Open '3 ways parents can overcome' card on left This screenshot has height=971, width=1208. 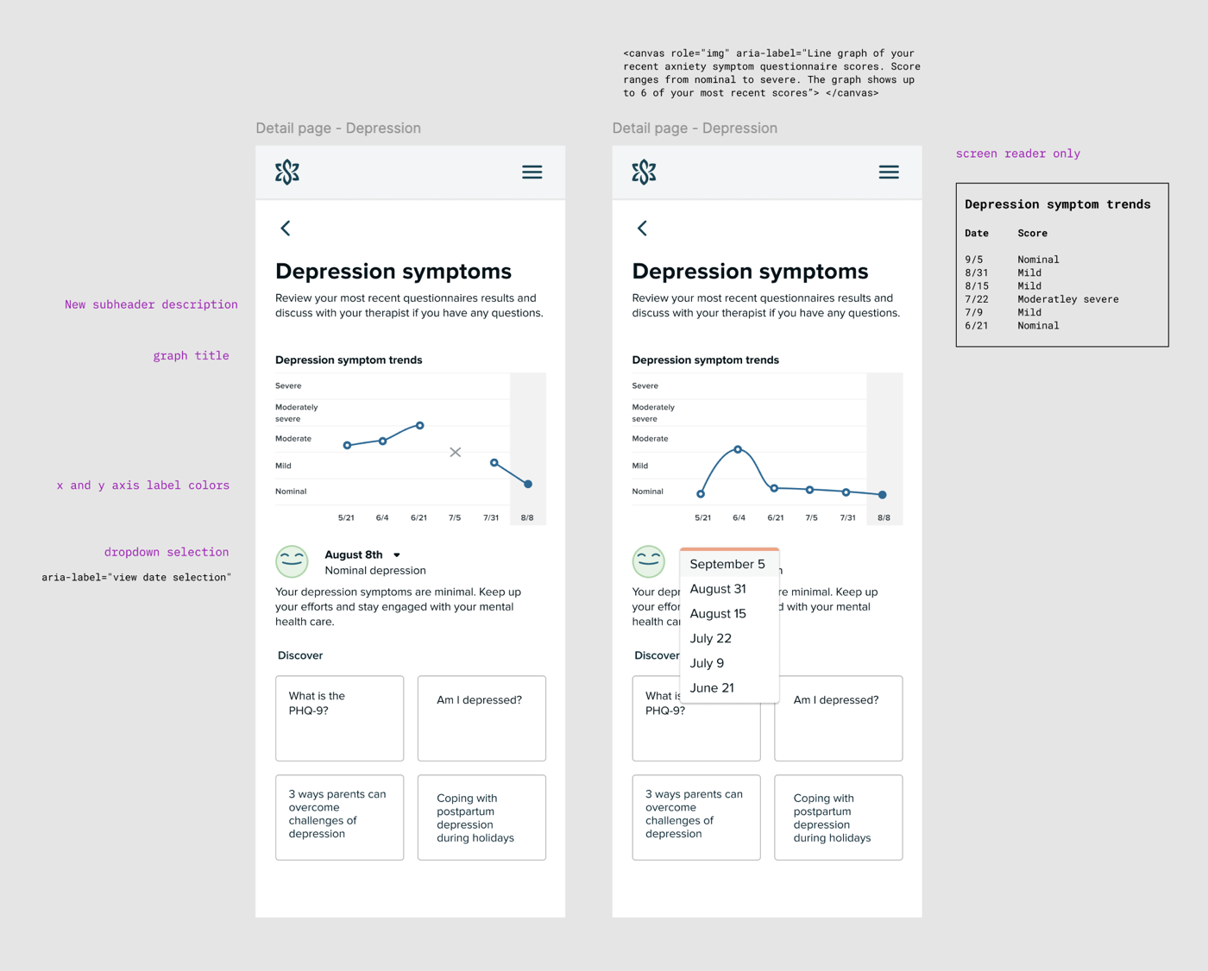click(340, 818)
